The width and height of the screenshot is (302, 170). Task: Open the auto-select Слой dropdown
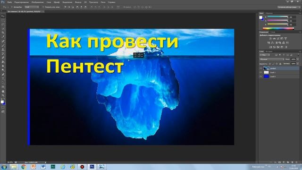(32, 7)
